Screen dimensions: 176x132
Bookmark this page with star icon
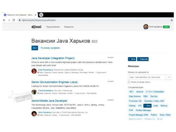click(x=172, y=20)
